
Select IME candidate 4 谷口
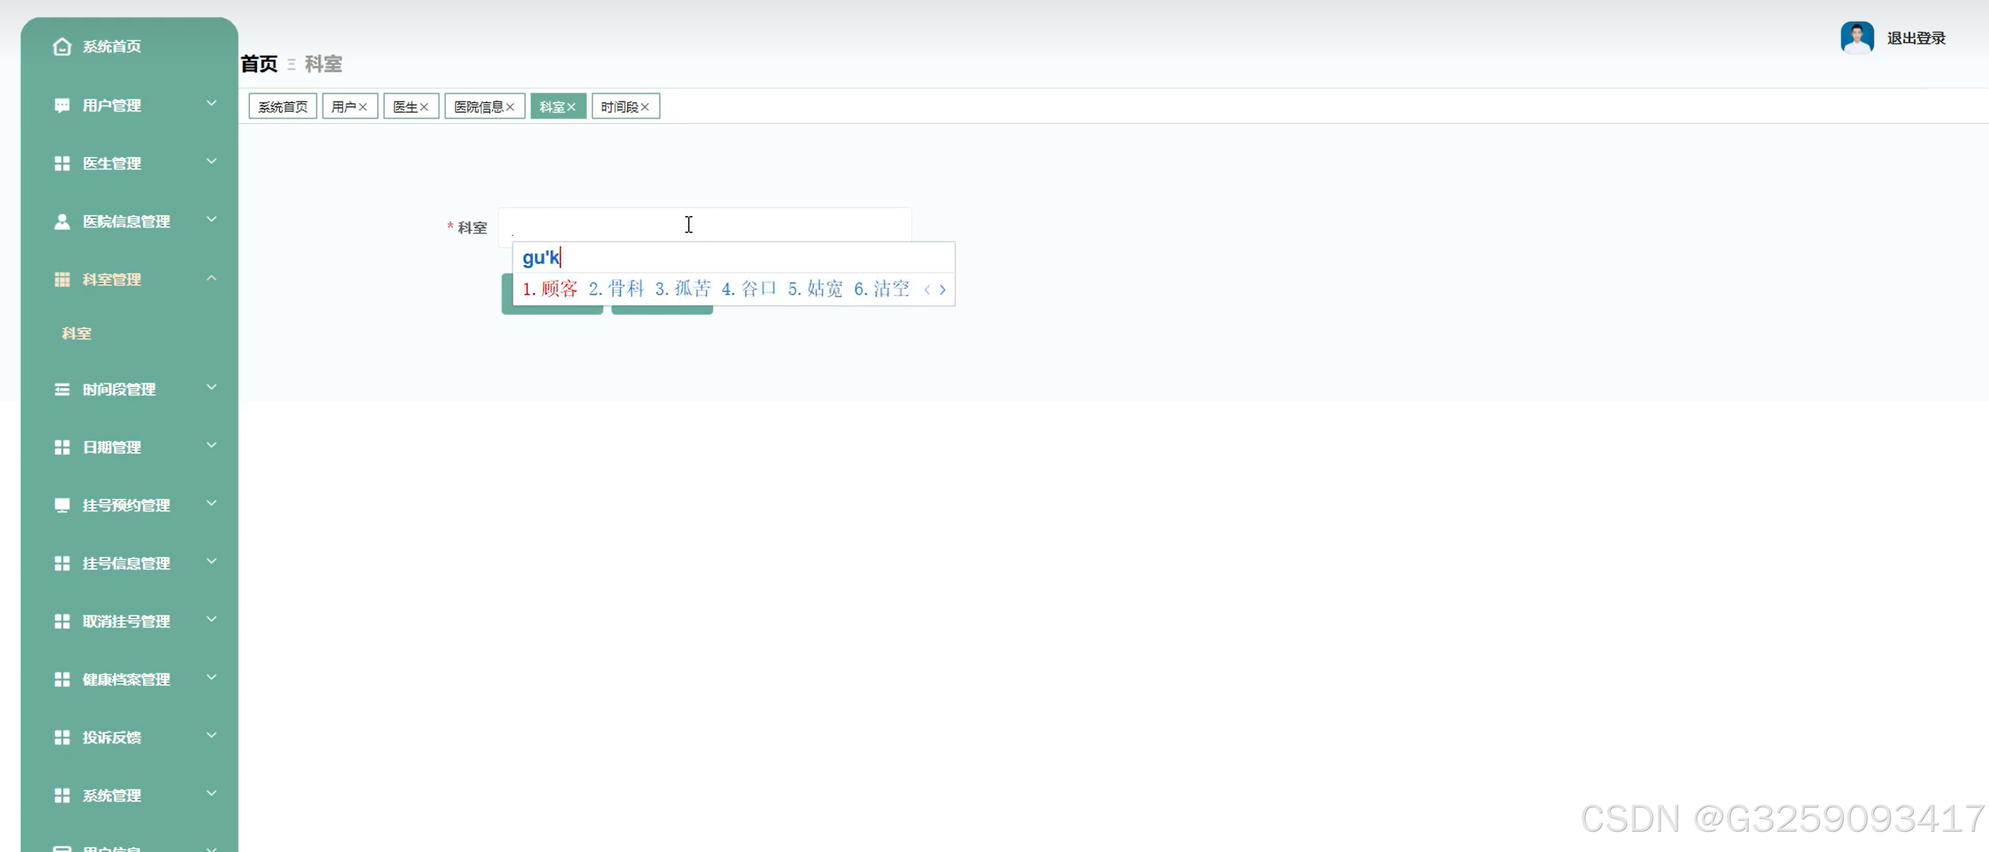[749, 290]
